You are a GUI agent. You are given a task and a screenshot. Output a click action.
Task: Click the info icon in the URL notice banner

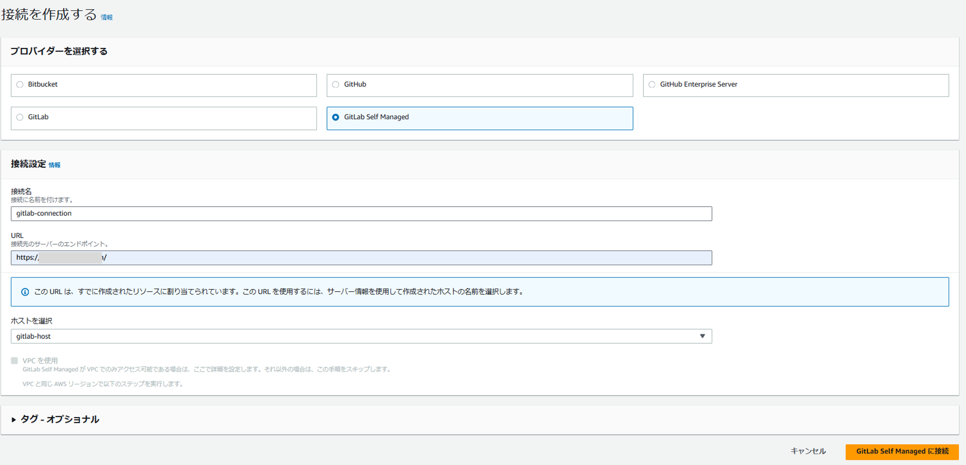[24, 291]
